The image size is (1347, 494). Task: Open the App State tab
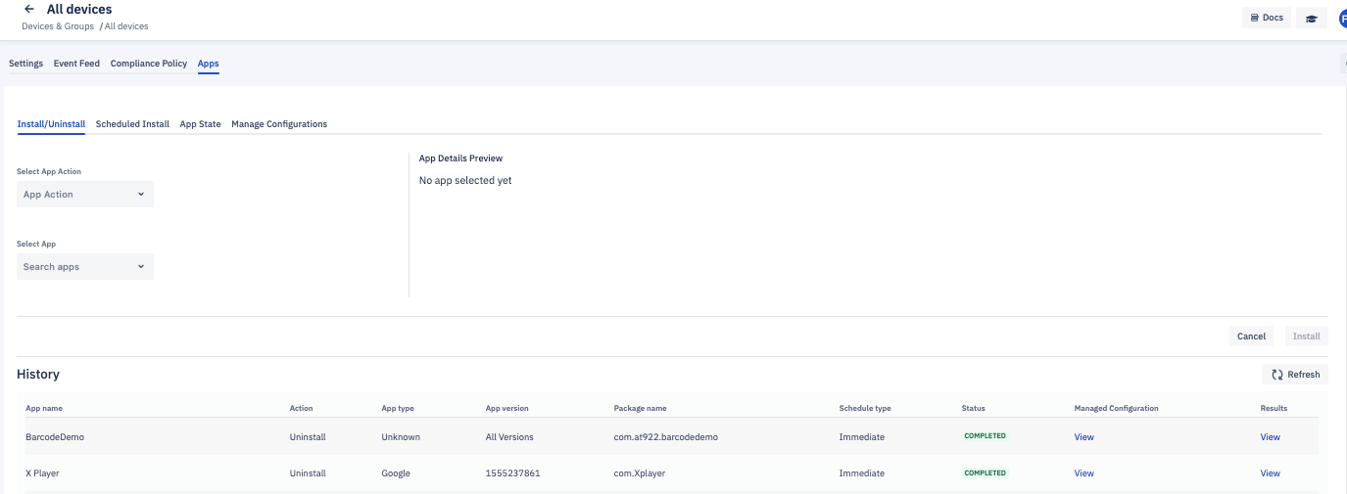pyautogui.click(x=200, y=124)
